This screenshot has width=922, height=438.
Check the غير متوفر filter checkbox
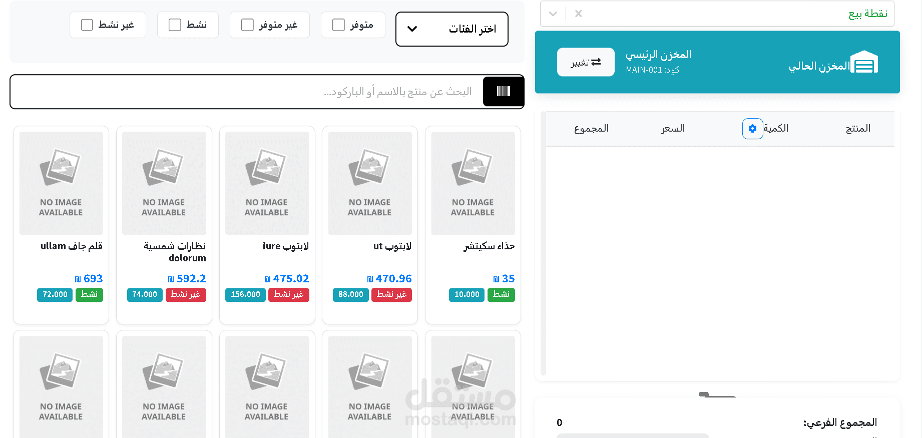247,25
